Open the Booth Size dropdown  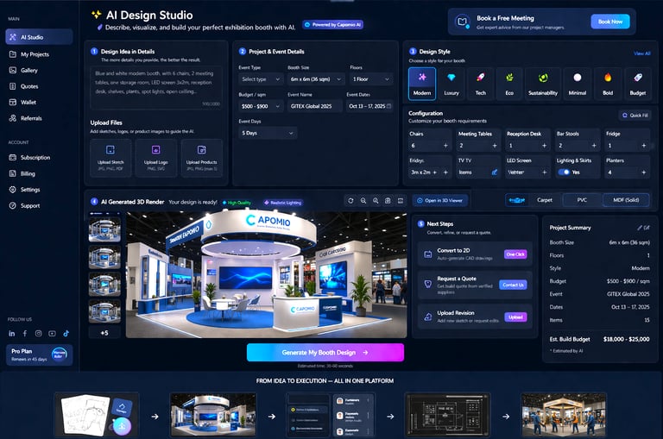coord(315,79)
